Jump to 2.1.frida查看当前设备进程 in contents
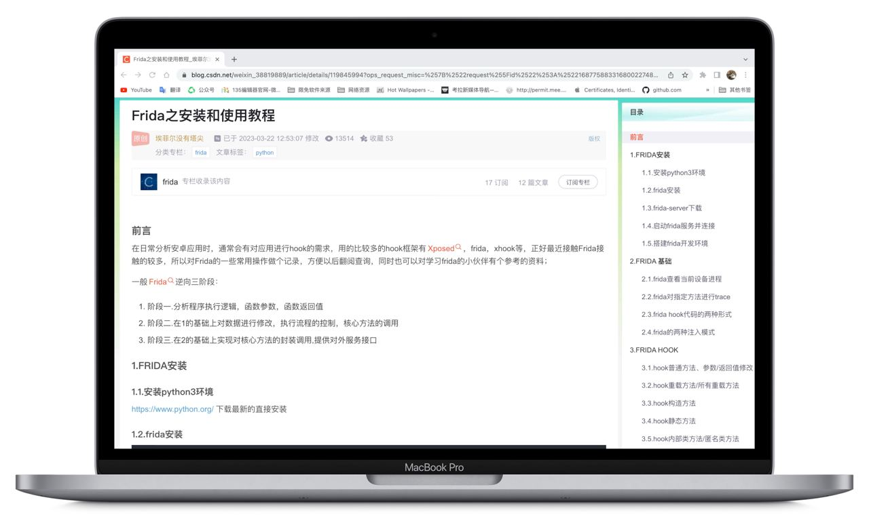 pyautogui.click(x=682, y=279)
